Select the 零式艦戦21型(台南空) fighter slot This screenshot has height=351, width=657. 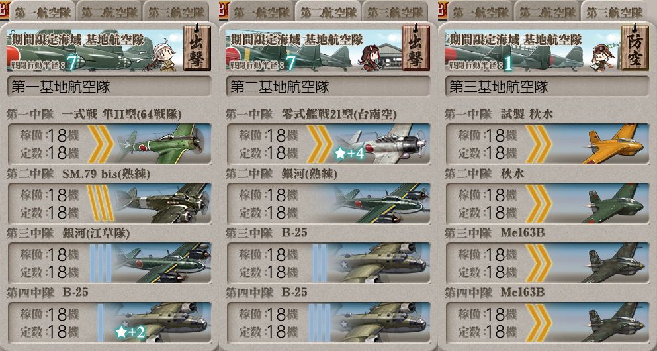pos(328,144)
